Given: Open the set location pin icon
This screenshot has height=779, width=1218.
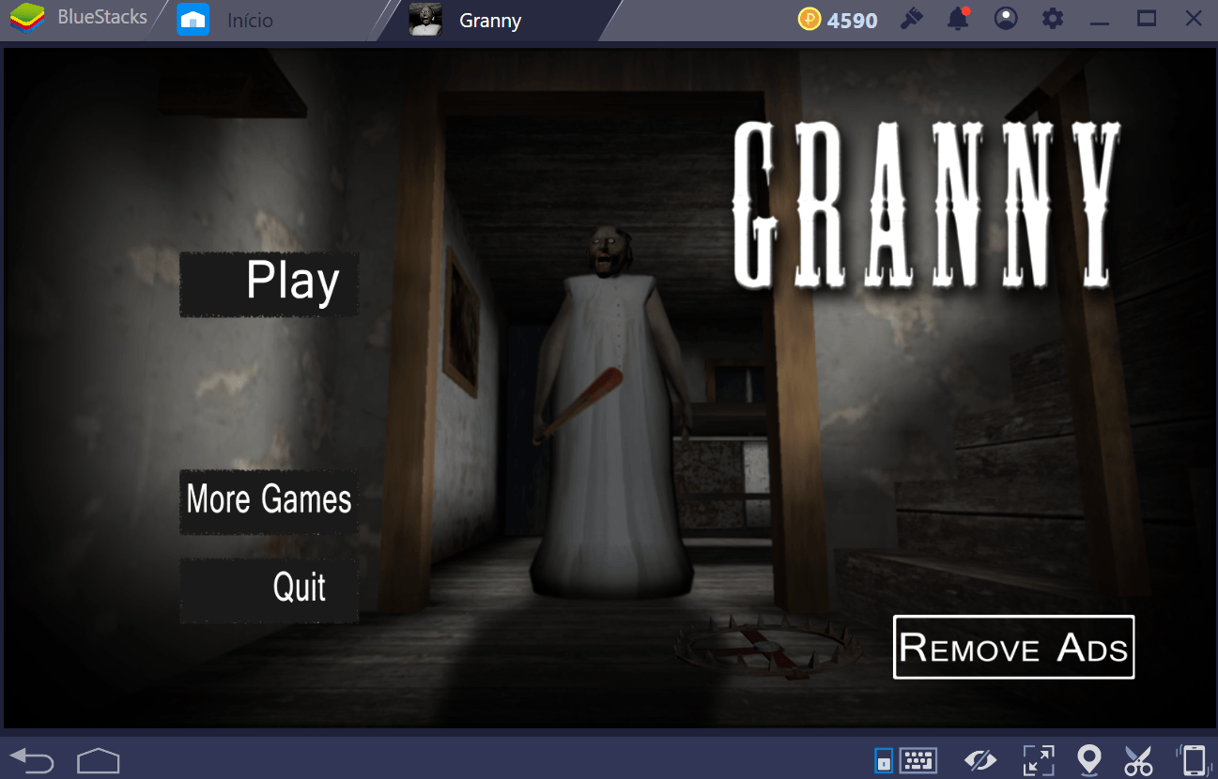Looking at the screenshot, I should pyautogui.click(x=1088, y=759).
